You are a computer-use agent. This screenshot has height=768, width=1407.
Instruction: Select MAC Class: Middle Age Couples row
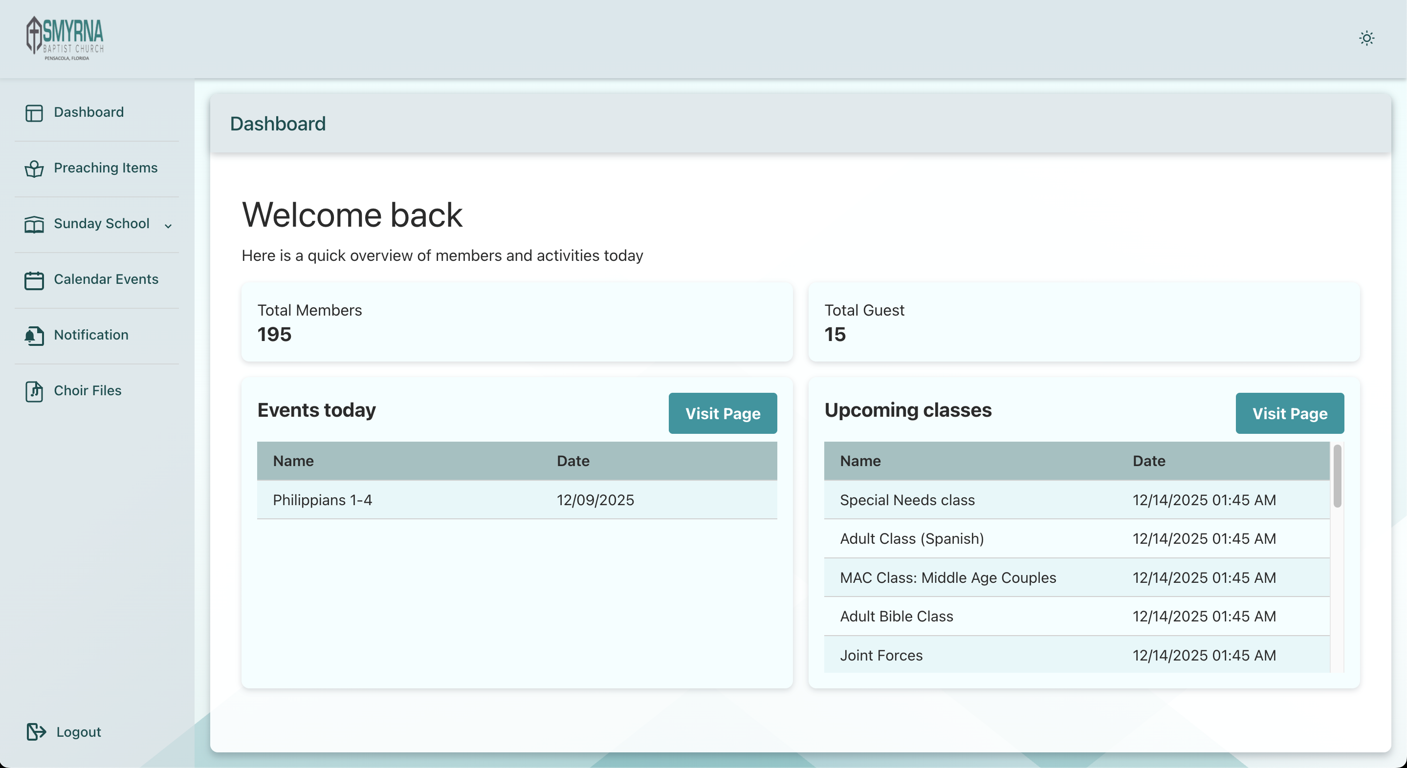click(x=1077, y=577)
